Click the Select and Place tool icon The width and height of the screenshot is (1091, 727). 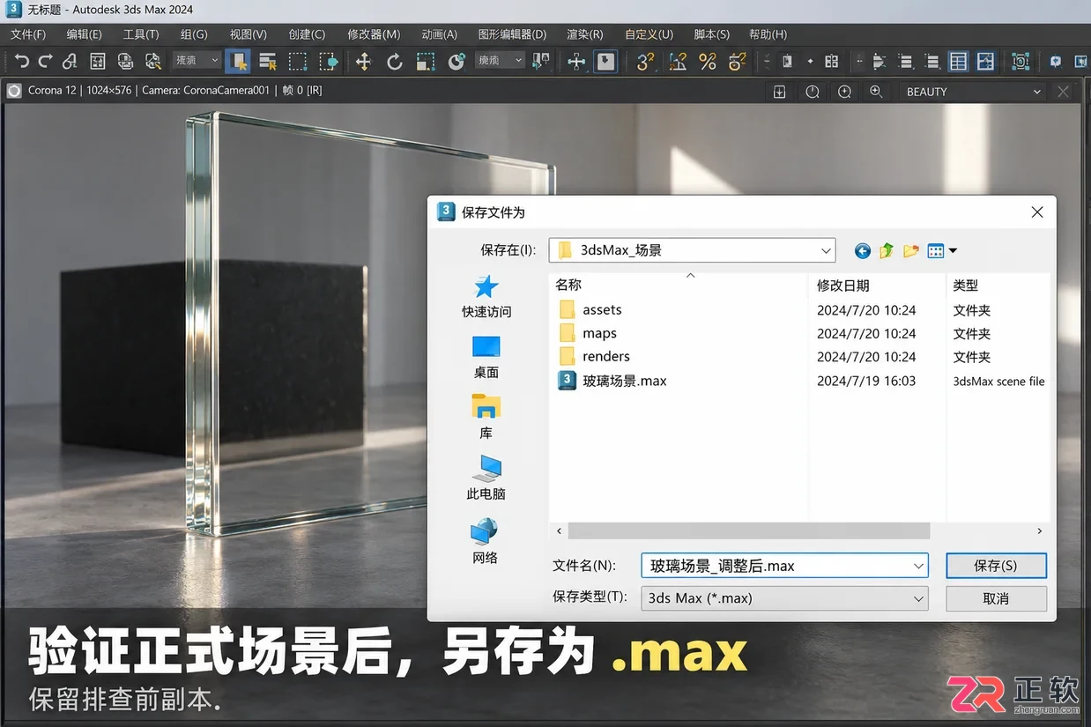click(456, 61)
